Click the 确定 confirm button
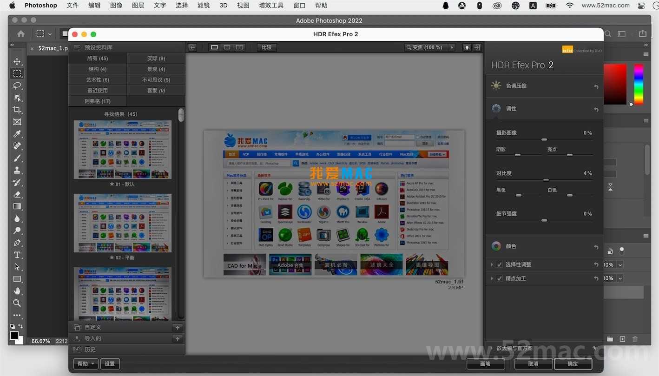This screenshot has width=659, height=376. tap(573, 364)
